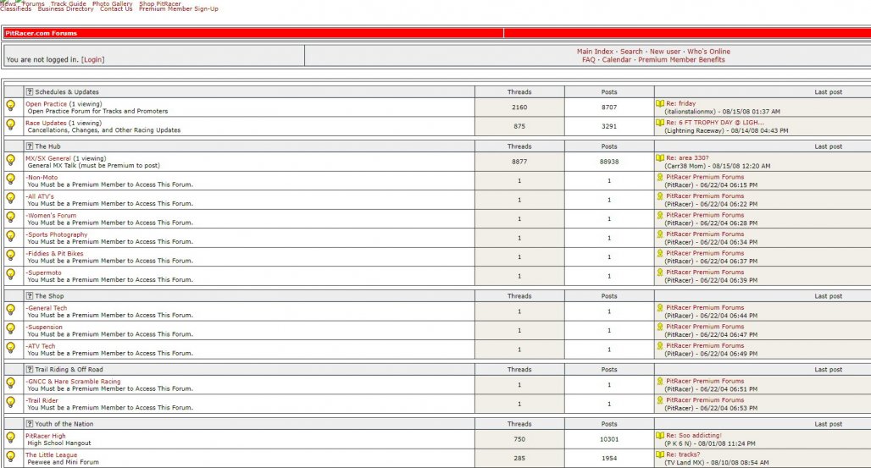
Task: Open Contact Us in top navigation
Action: 116,8
